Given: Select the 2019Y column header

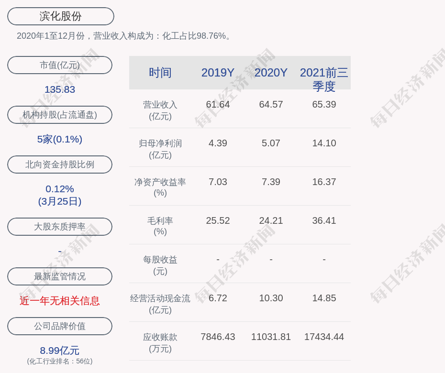Looking at the screenshot, I should (218, 73).
